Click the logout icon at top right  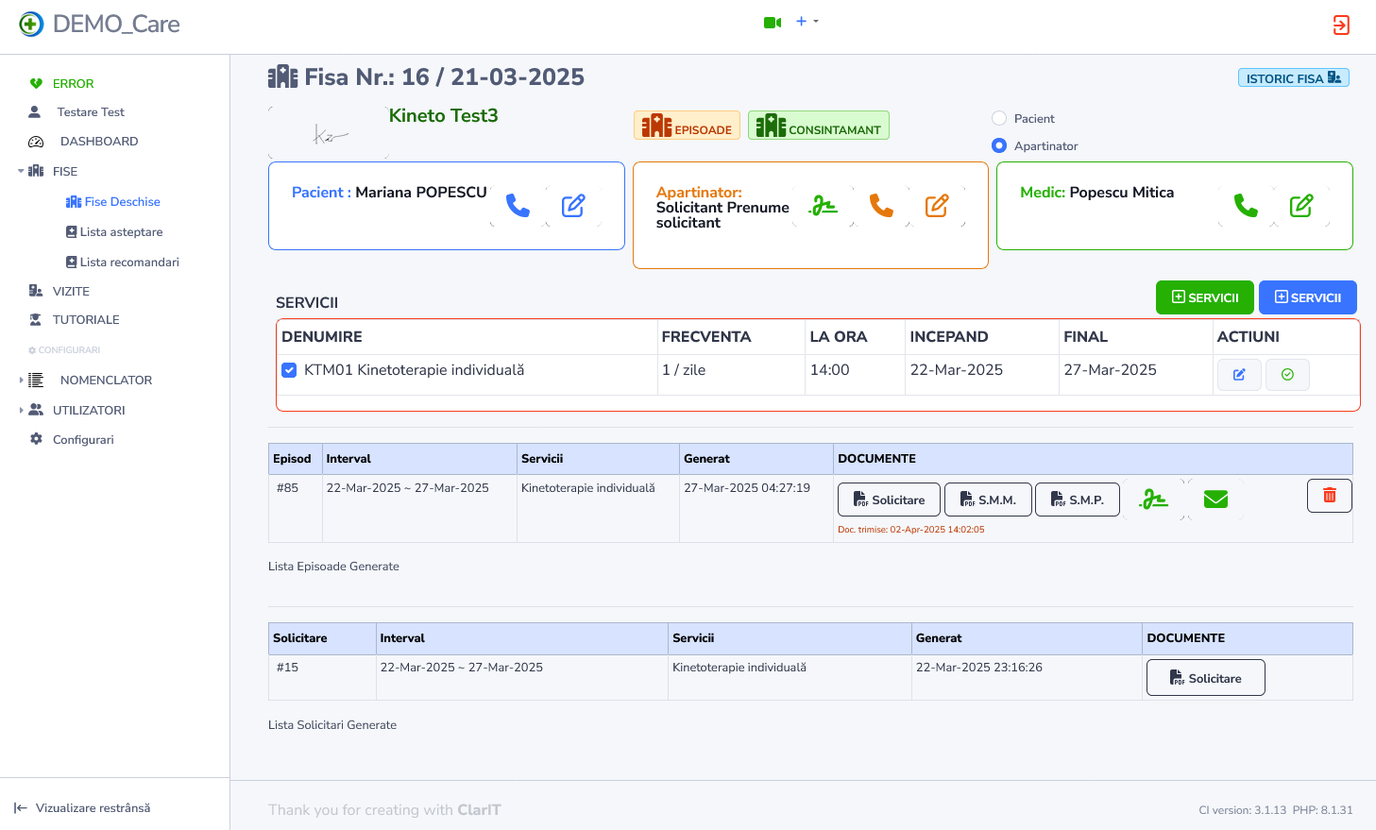pyautogui.click(x=1340, y=25)
